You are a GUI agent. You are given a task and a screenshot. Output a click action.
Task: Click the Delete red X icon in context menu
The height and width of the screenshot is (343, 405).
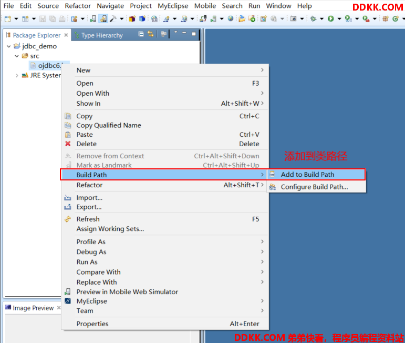[68, 144]
